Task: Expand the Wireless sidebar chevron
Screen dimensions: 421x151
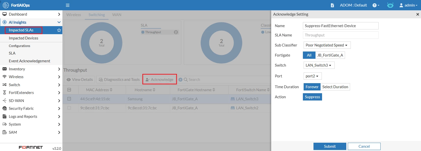Action: [59, 77]
